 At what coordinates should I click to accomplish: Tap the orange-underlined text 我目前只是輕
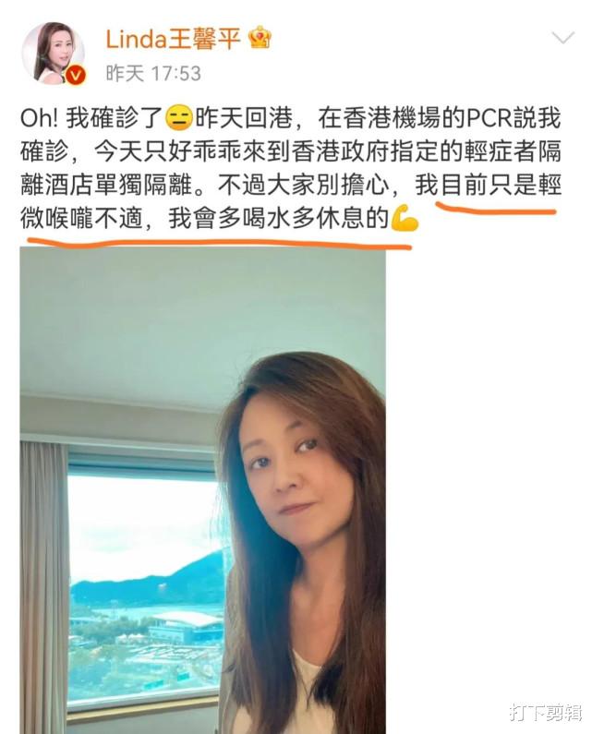coord(488,186)
